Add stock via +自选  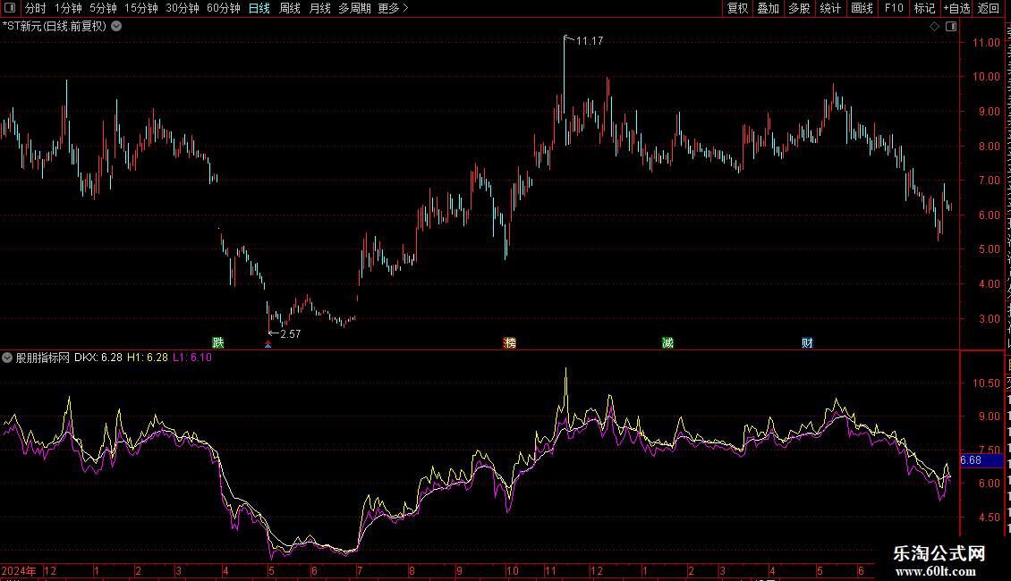[956, 8]
